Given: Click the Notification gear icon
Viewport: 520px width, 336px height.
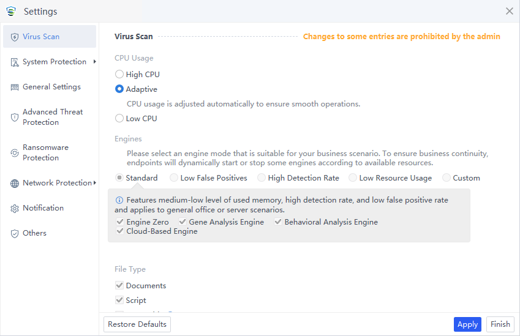Looking at the screenshot, I should pyautogui.click(x=15, y=209).
